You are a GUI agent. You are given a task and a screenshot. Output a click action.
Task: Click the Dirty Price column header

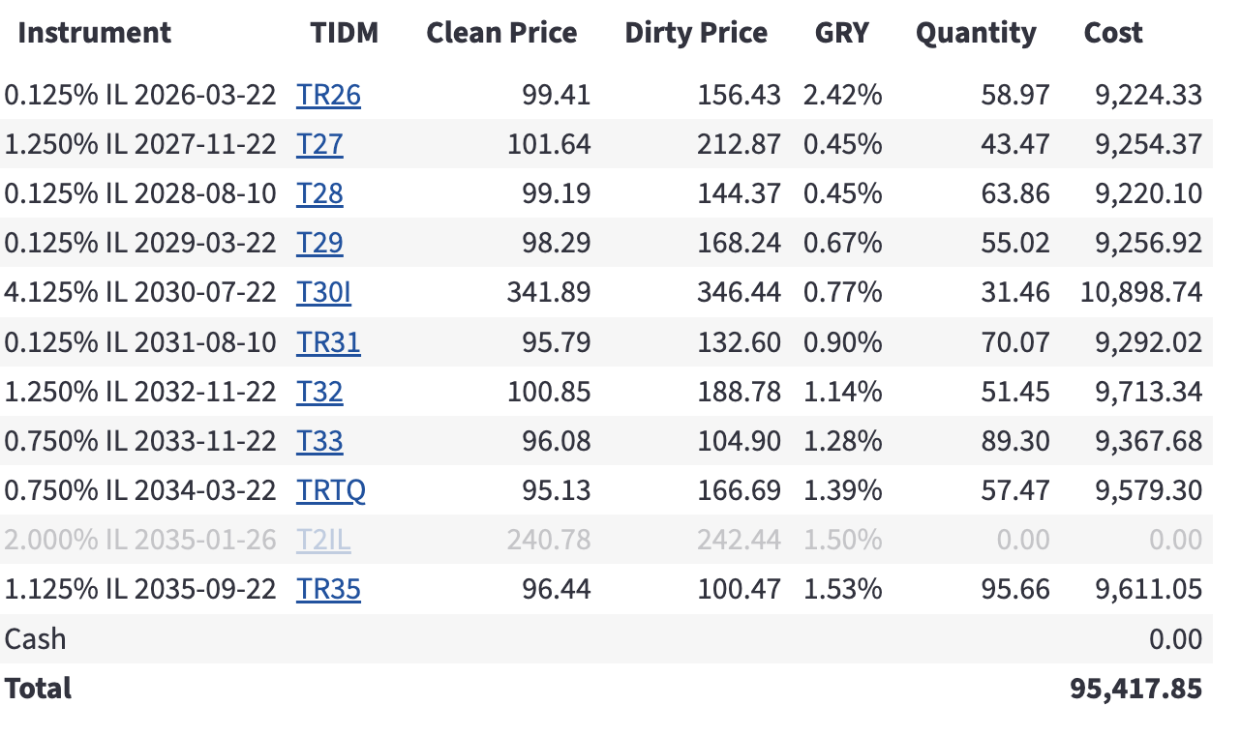(x=696, y=33)
